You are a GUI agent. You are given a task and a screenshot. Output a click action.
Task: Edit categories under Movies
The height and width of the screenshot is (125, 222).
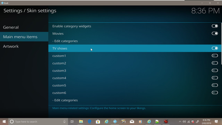tap(65, 41)
